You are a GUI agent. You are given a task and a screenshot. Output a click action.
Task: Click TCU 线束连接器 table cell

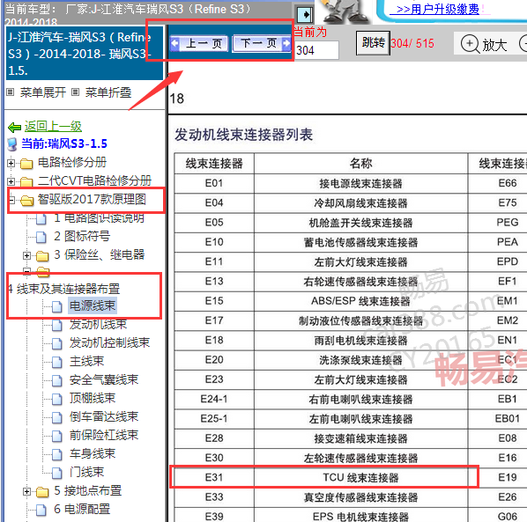coord(360,477)
